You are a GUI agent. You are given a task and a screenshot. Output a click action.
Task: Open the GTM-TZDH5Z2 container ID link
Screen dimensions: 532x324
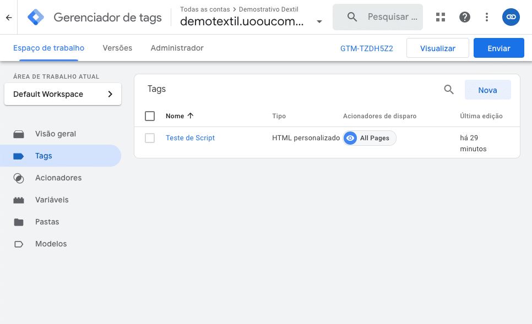(x=366, y=48)
